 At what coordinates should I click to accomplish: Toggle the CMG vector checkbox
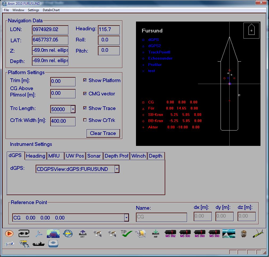coord(85,94)
